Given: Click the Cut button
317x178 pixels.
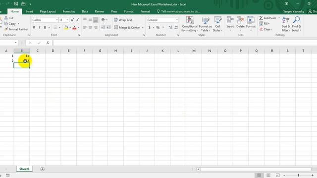Looking at the screenshot, I should click(x=9, y=18).
